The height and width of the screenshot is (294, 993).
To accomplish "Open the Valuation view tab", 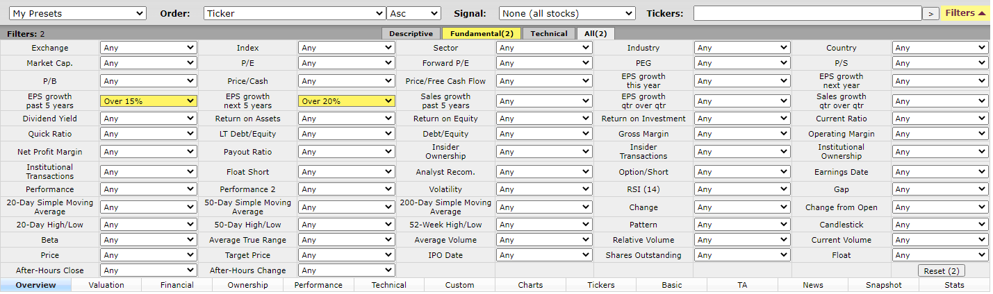I will pyautogui.click(x=106, y=285).
